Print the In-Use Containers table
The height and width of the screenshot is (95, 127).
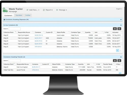[115, 29]
